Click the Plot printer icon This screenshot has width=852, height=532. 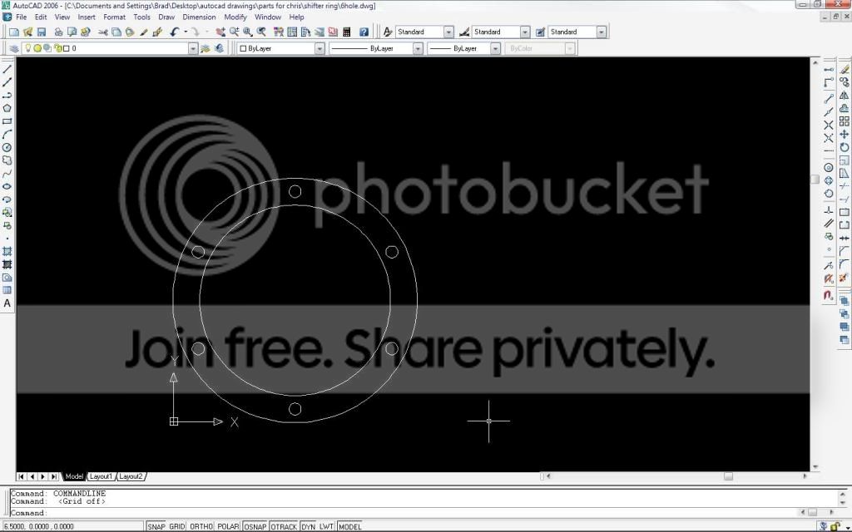(58, 32)
